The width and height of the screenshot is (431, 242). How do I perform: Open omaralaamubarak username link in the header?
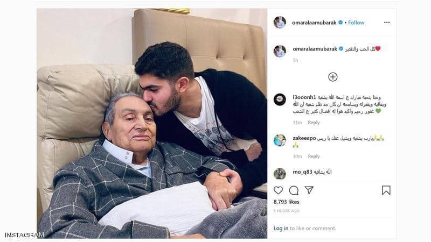pos(314,23)
